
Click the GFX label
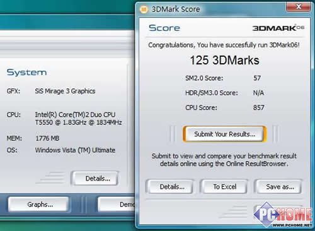pyautogui.click(x=13, y=91)
